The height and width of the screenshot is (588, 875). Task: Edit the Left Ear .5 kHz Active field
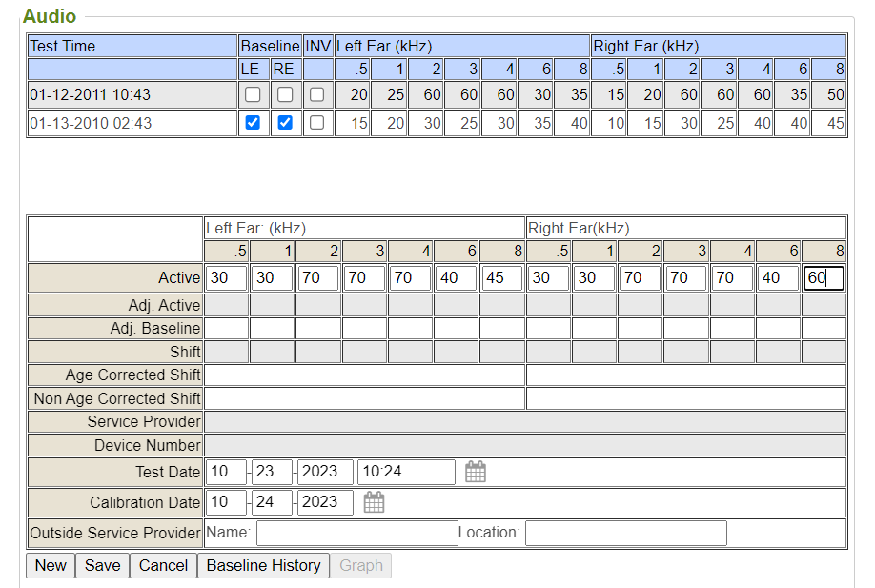pos(226,278)
